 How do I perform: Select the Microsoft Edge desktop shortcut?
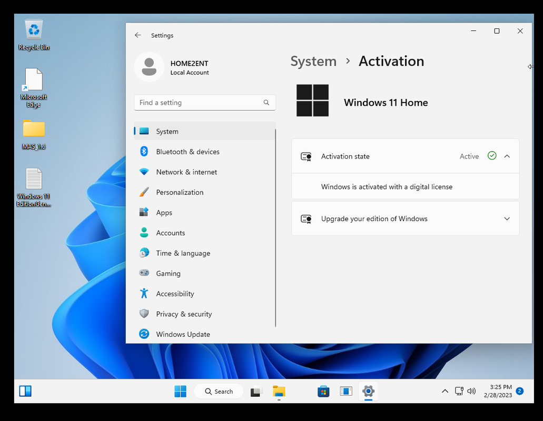click(x=34, y=88)
